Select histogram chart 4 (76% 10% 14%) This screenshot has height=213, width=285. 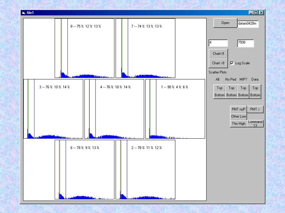[114, 109]
